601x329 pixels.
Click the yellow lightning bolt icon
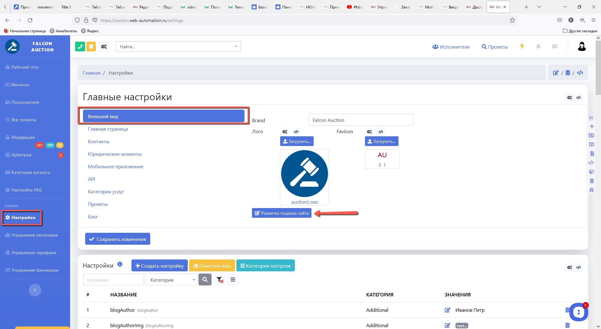coord(522,46)
